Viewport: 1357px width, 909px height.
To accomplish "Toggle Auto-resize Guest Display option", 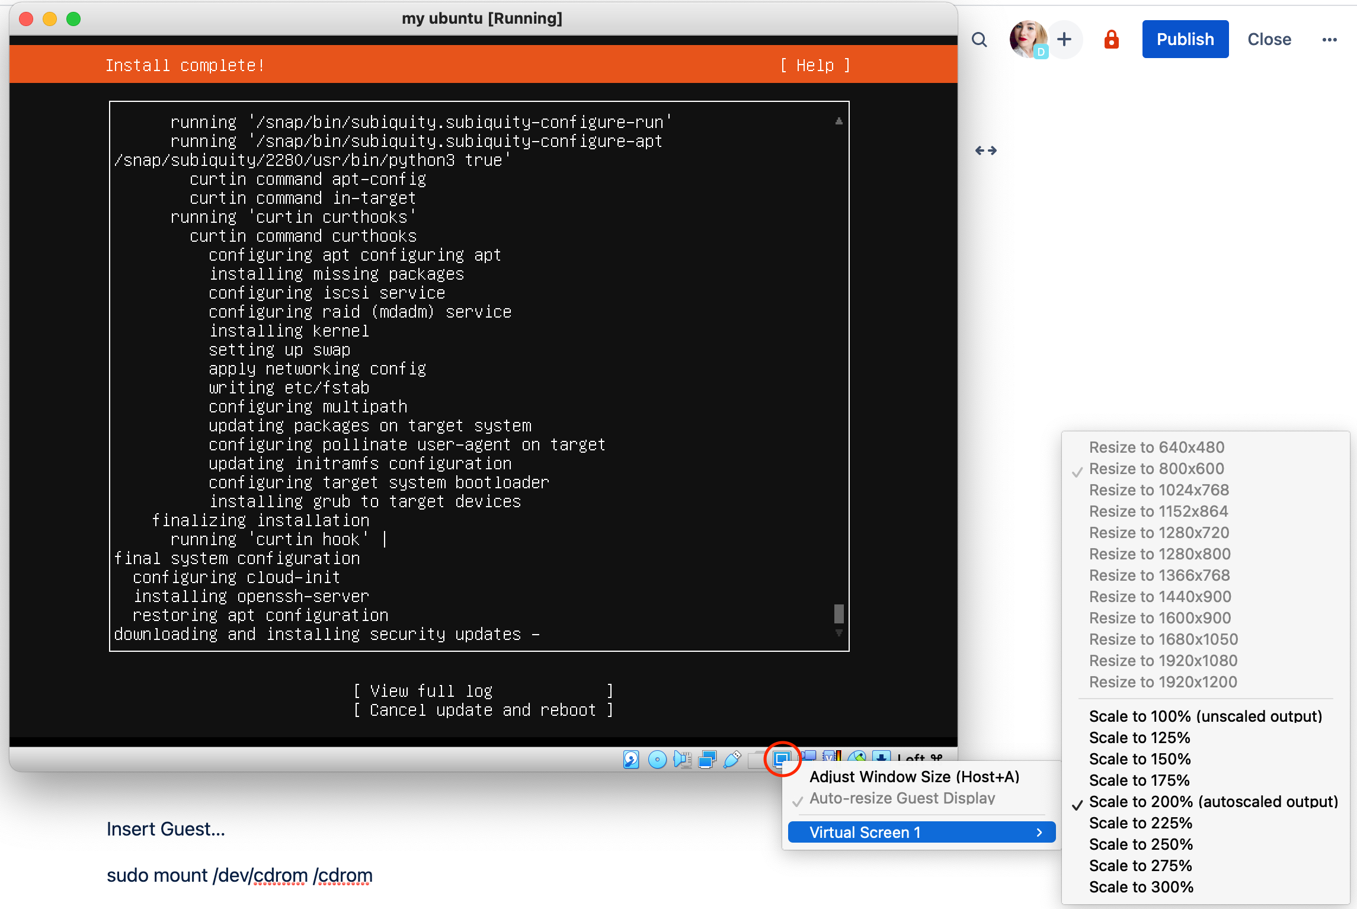I will [x=902, y=798].
